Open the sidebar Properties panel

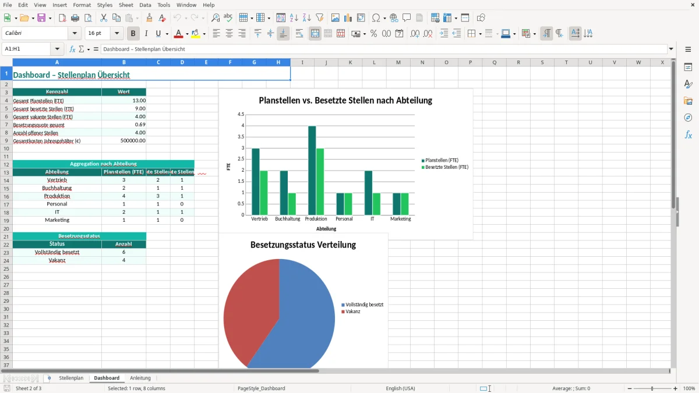688,68
